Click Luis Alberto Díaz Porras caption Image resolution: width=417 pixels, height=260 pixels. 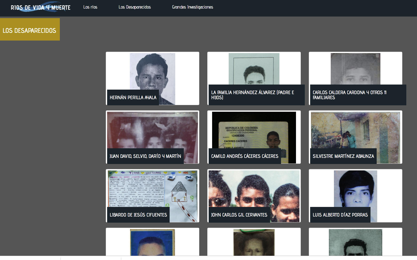tap(340, 215)
